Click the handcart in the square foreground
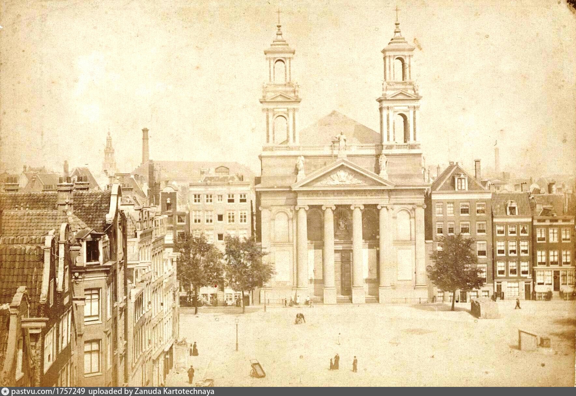Viewport: 576px width, 396px height. pos(258,367)
